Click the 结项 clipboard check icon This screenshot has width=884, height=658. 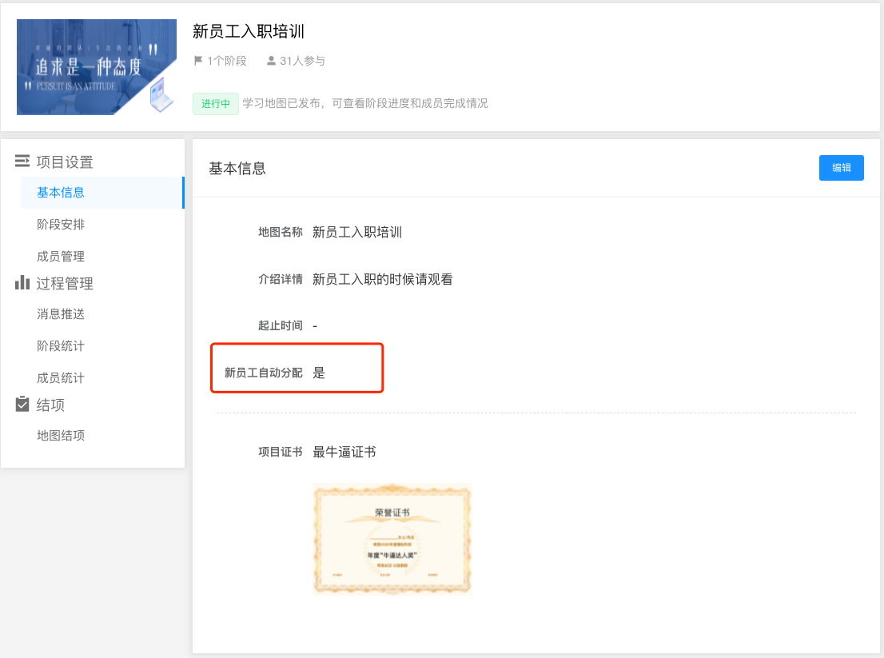22,404
